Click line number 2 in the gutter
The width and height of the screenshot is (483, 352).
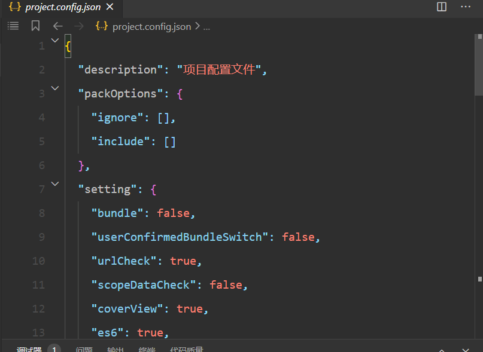[x=42, y=70]
